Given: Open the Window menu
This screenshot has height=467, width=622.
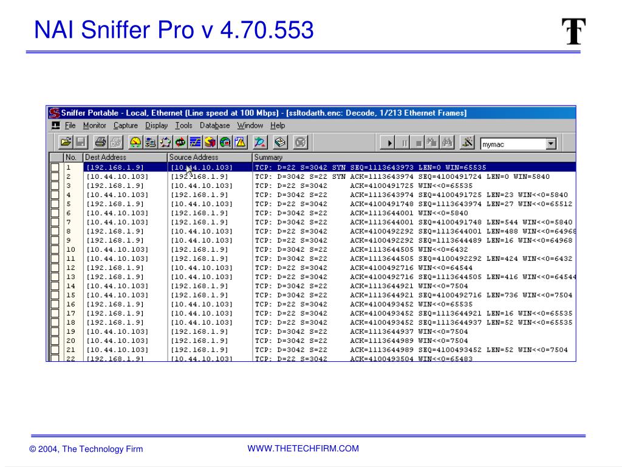Looking at the screenshot, I should 250,125.
